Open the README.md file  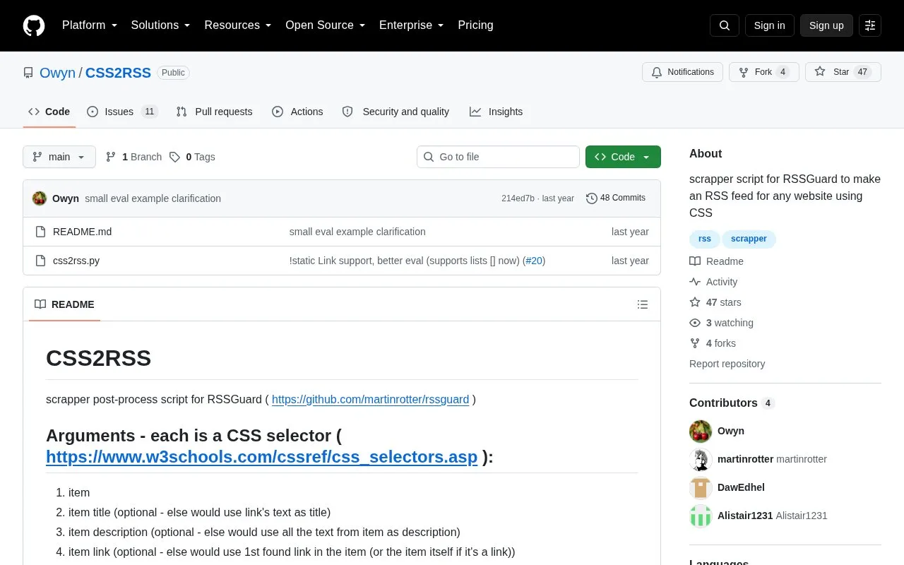point(82,232)
